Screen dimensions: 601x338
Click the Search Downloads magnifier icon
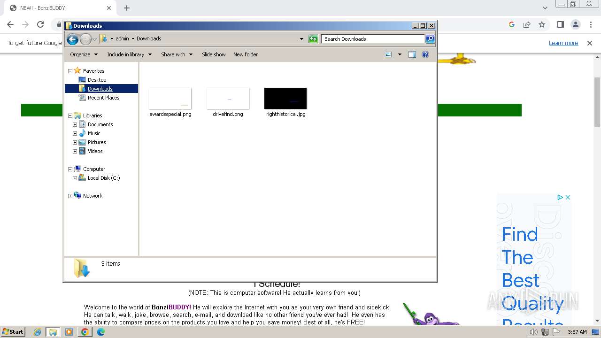(x=430, y=39)
